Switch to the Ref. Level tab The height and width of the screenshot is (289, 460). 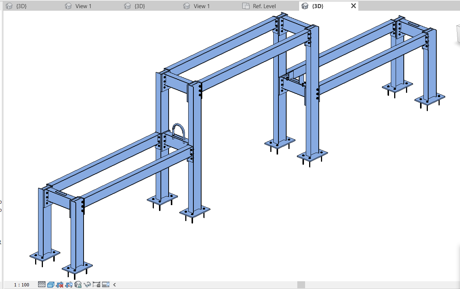tap(264, 6)
